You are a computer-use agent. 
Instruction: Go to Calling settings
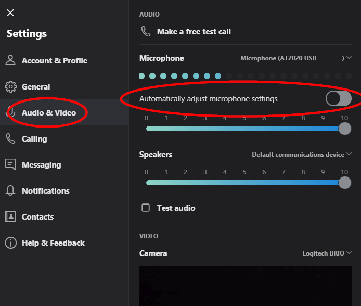64,138
